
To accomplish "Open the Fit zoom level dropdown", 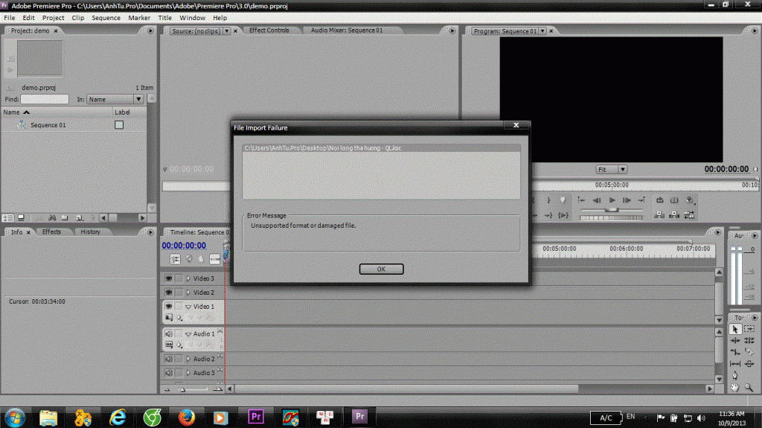I will point(612,170).
